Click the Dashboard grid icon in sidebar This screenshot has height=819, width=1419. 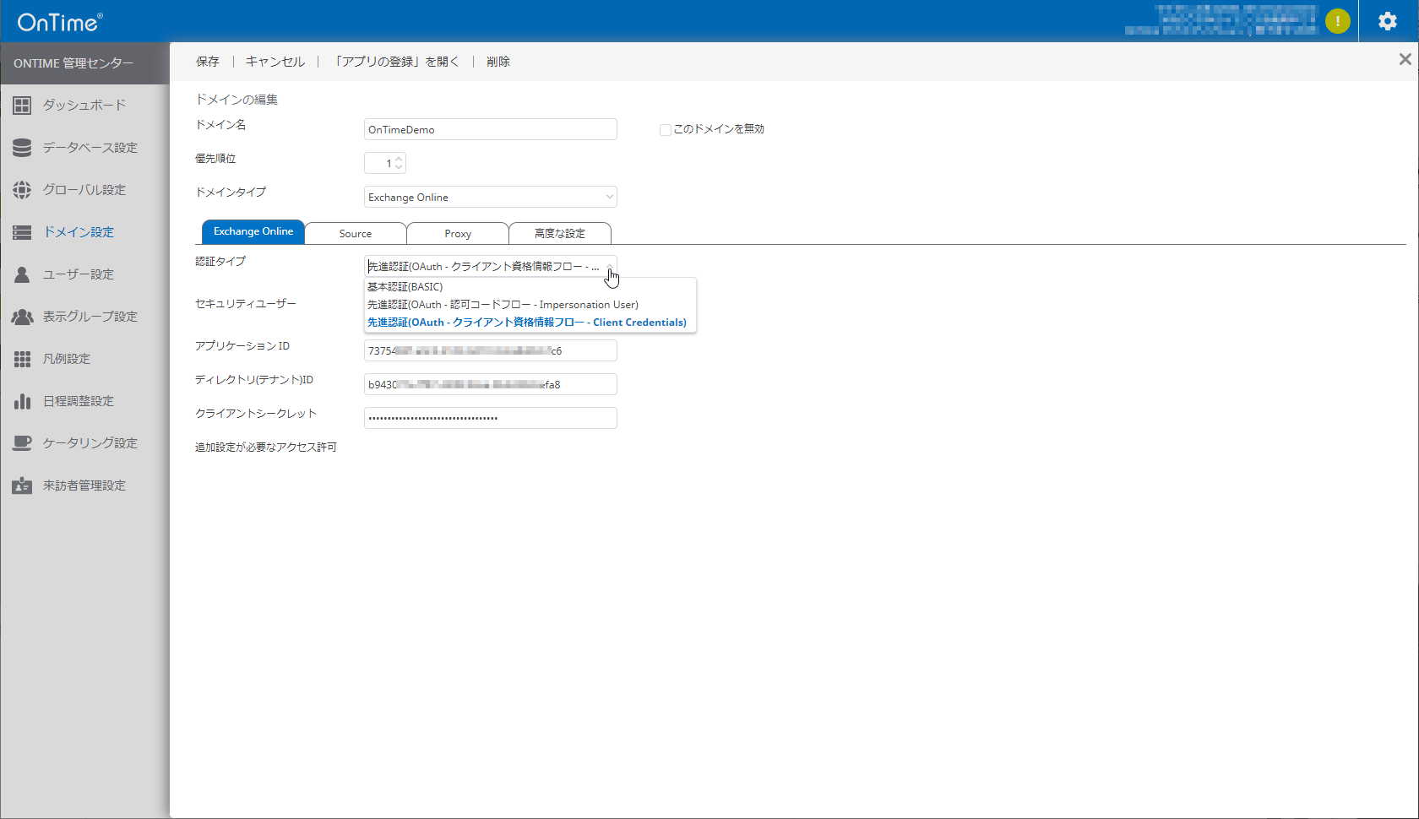(x=22, y=106)
